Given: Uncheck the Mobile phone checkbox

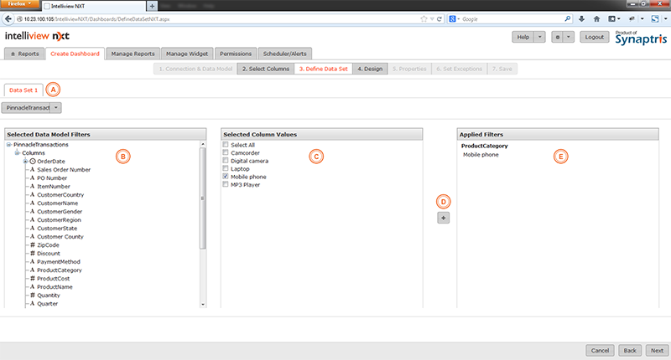Looking at the screenshot, I should click(x=226, y=177).
